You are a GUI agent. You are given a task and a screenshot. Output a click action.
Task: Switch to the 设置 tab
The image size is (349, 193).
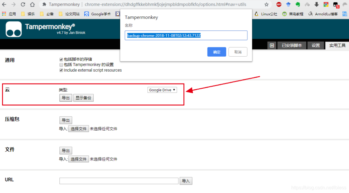[x=316, y=45]
